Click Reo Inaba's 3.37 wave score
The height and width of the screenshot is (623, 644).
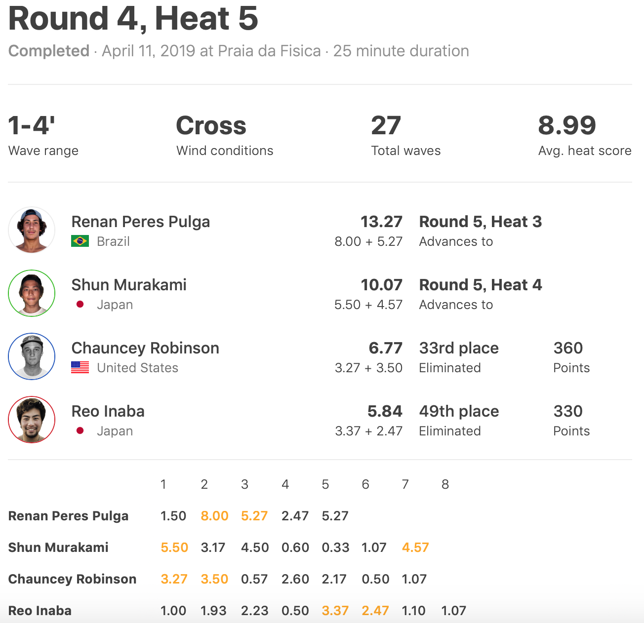(335, 611)
